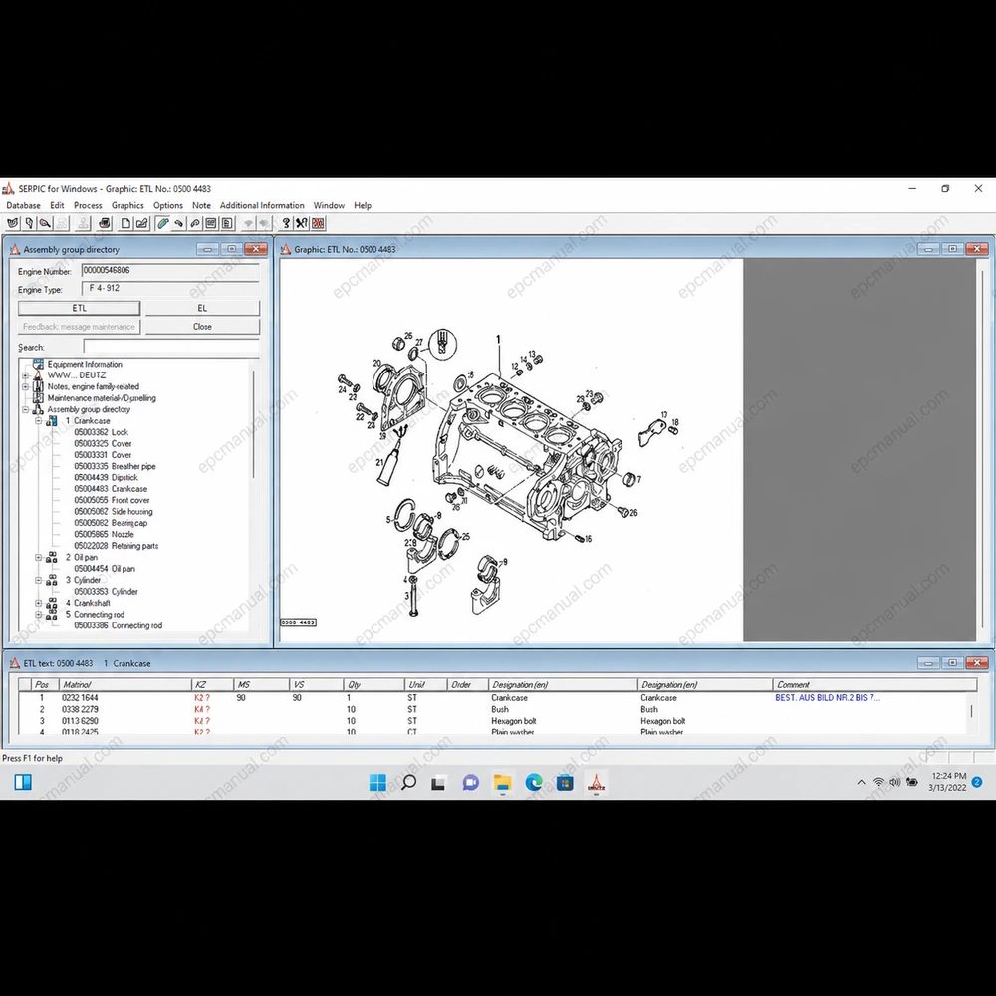Image resolution: width=996 pixels, height=996 pixels.
Task: Open the Additional Information menu
Action: click(262, 205)
